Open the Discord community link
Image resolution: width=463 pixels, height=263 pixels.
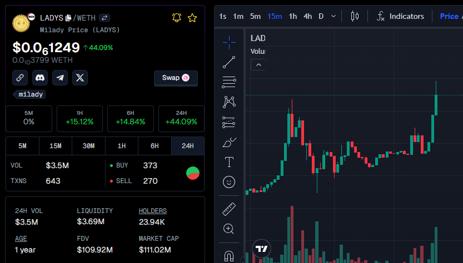pyautogui.click(x=40, y=78)
